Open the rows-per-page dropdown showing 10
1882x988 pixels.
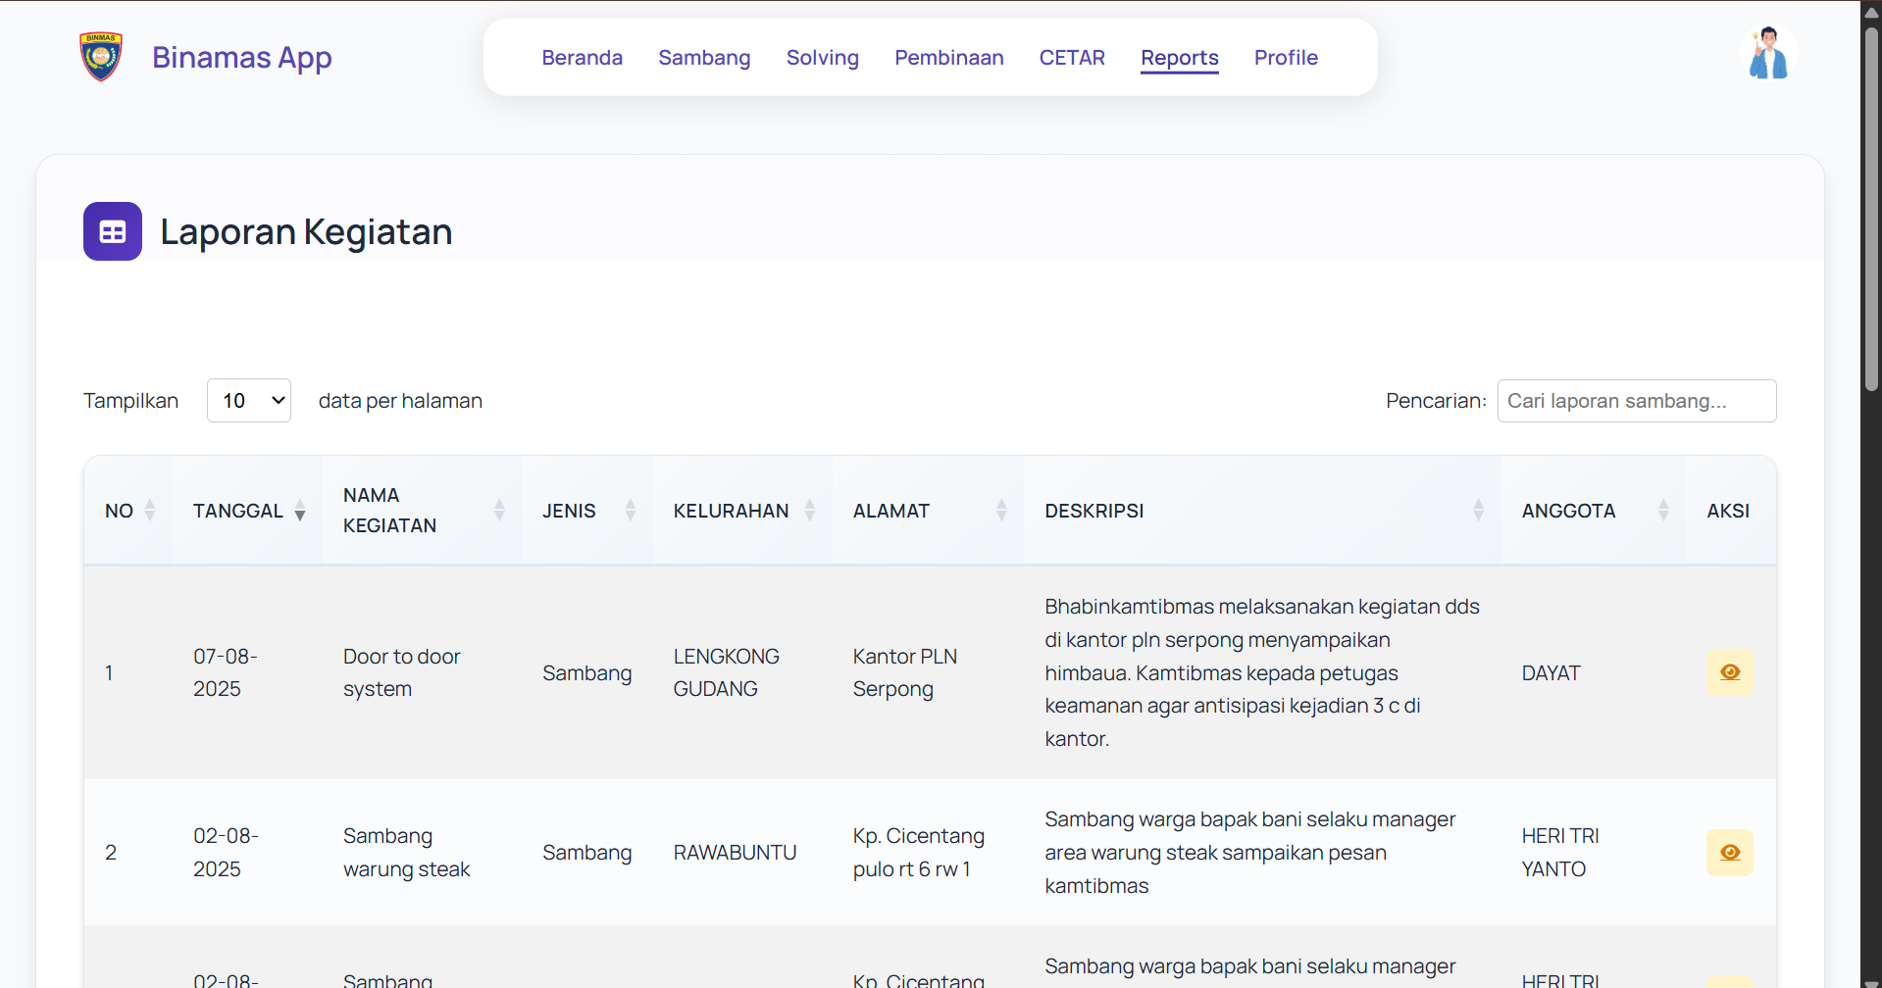249,401
